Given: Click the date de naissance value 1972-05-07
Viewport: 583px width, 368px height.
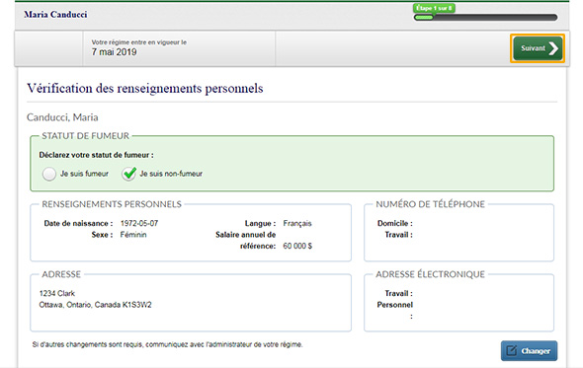Looking at the screenshot, I should click(139, 223).
